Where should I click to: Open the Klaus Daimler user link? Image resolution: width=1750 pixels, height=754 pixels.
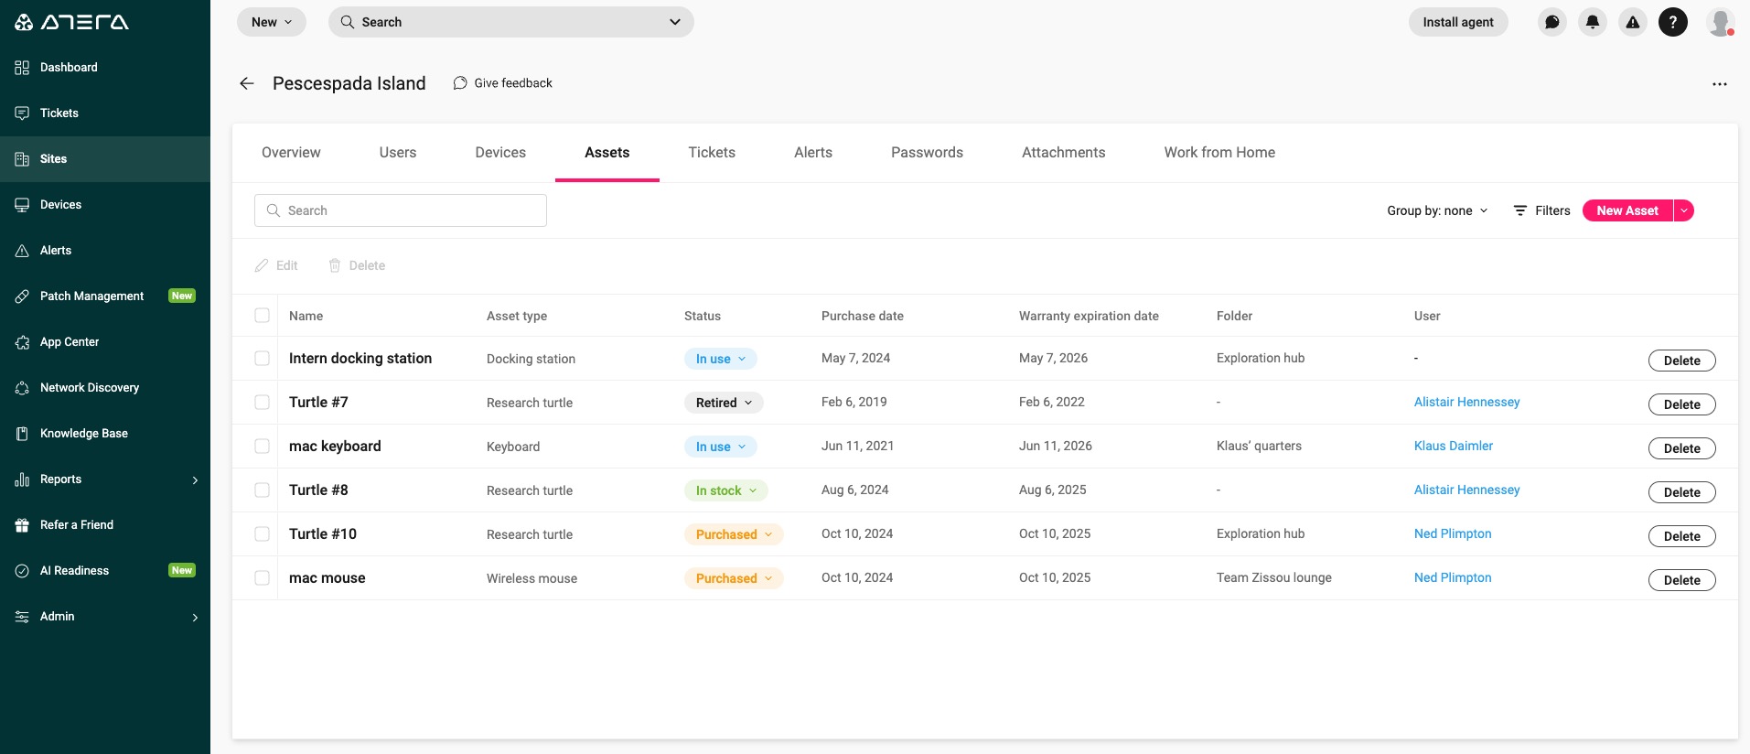[x=1453, y=446]
